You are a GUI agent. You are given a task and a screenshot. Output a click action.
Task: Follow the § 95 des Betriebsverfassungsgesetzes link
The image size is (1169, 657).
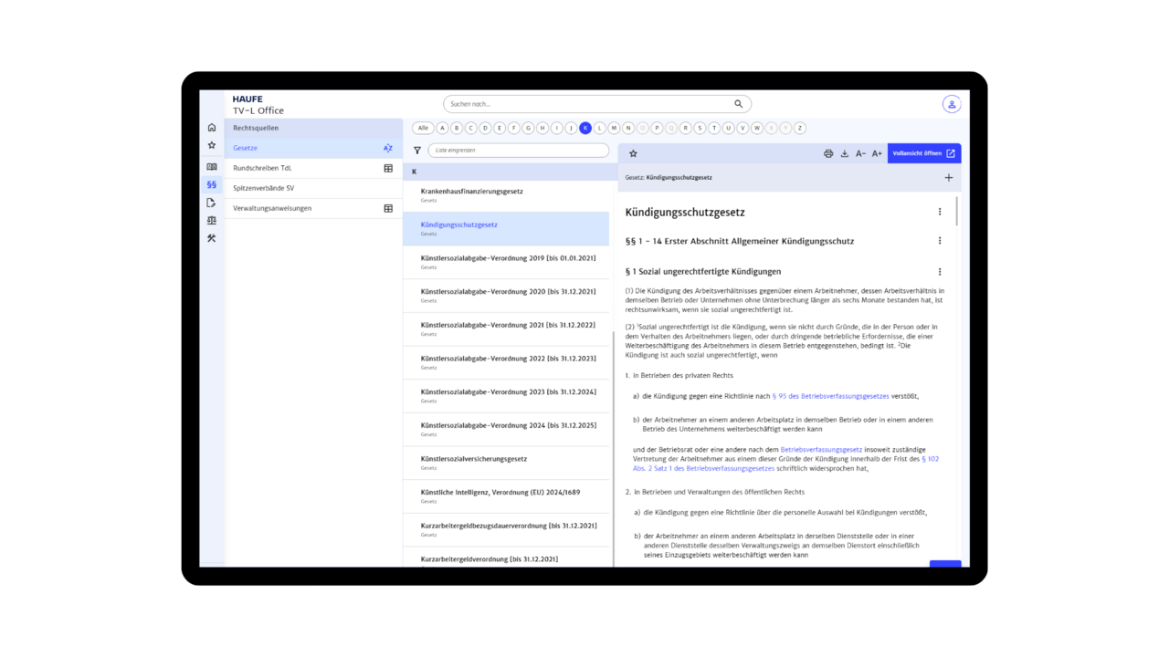point(830,397)
